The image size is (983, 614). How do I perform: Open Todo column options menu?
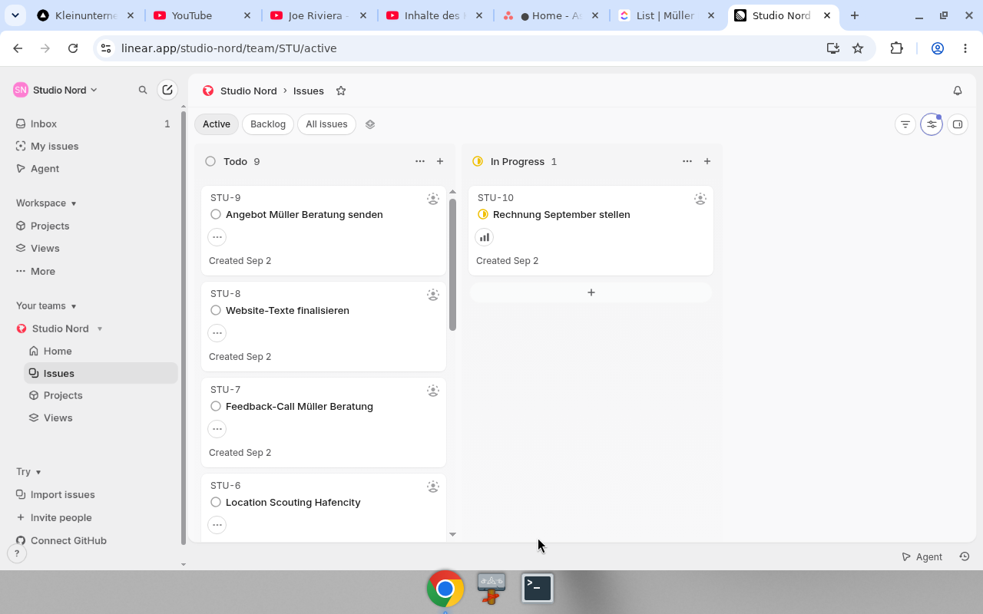point(420,161)
